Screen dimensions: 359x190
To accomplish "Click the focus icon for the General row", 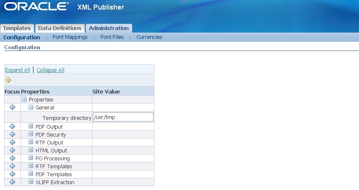I will point(13,107).
